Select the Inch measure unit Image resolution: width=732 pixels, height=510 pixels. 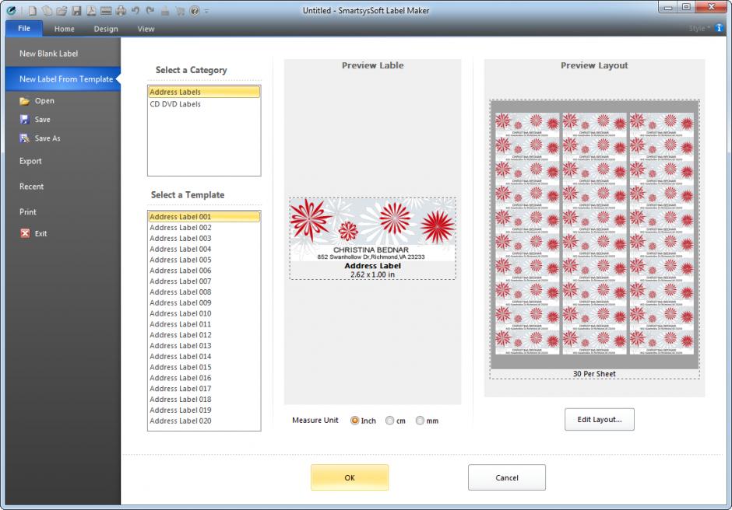pos(355,421)
